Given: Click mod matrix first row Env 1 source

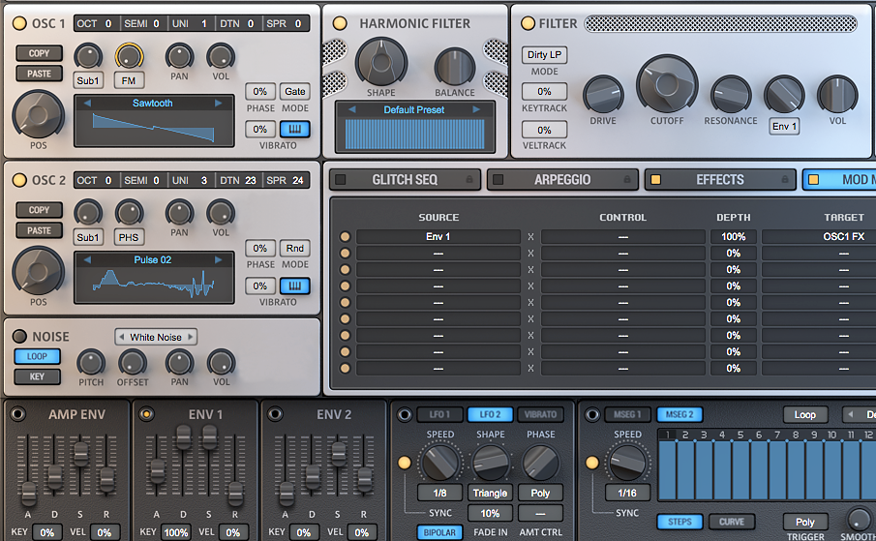Looking at the screenshot, I should pos(438,237).
